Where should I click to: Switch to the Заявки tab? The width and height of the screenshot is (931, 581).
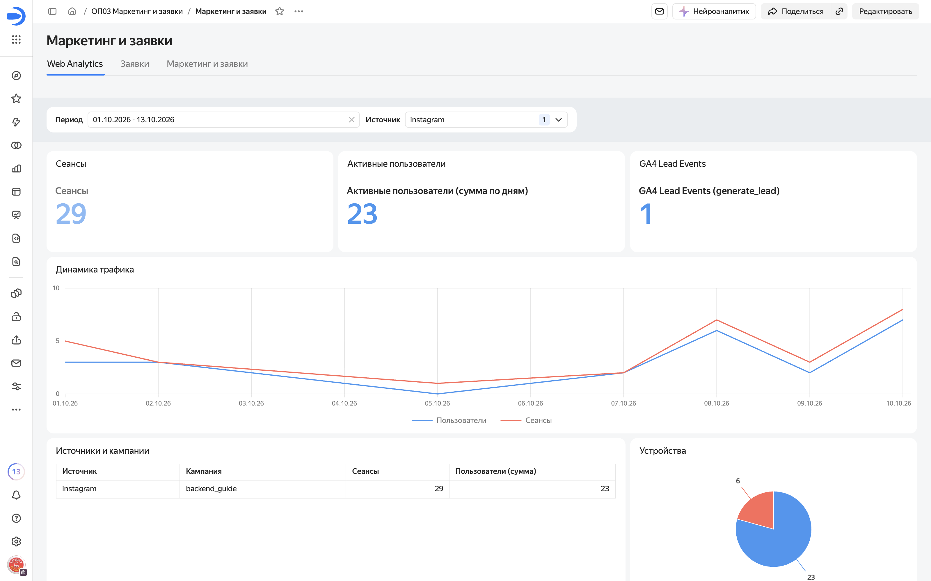[x=135, y=64]
